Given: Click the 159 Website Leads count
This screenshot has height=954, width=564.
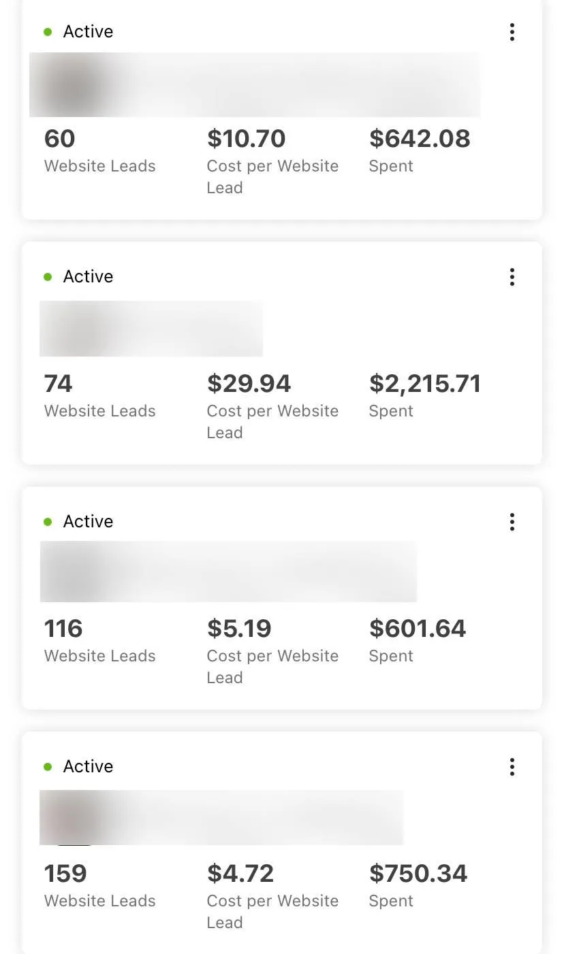Looking at the screenshot, I should [65, 874].
